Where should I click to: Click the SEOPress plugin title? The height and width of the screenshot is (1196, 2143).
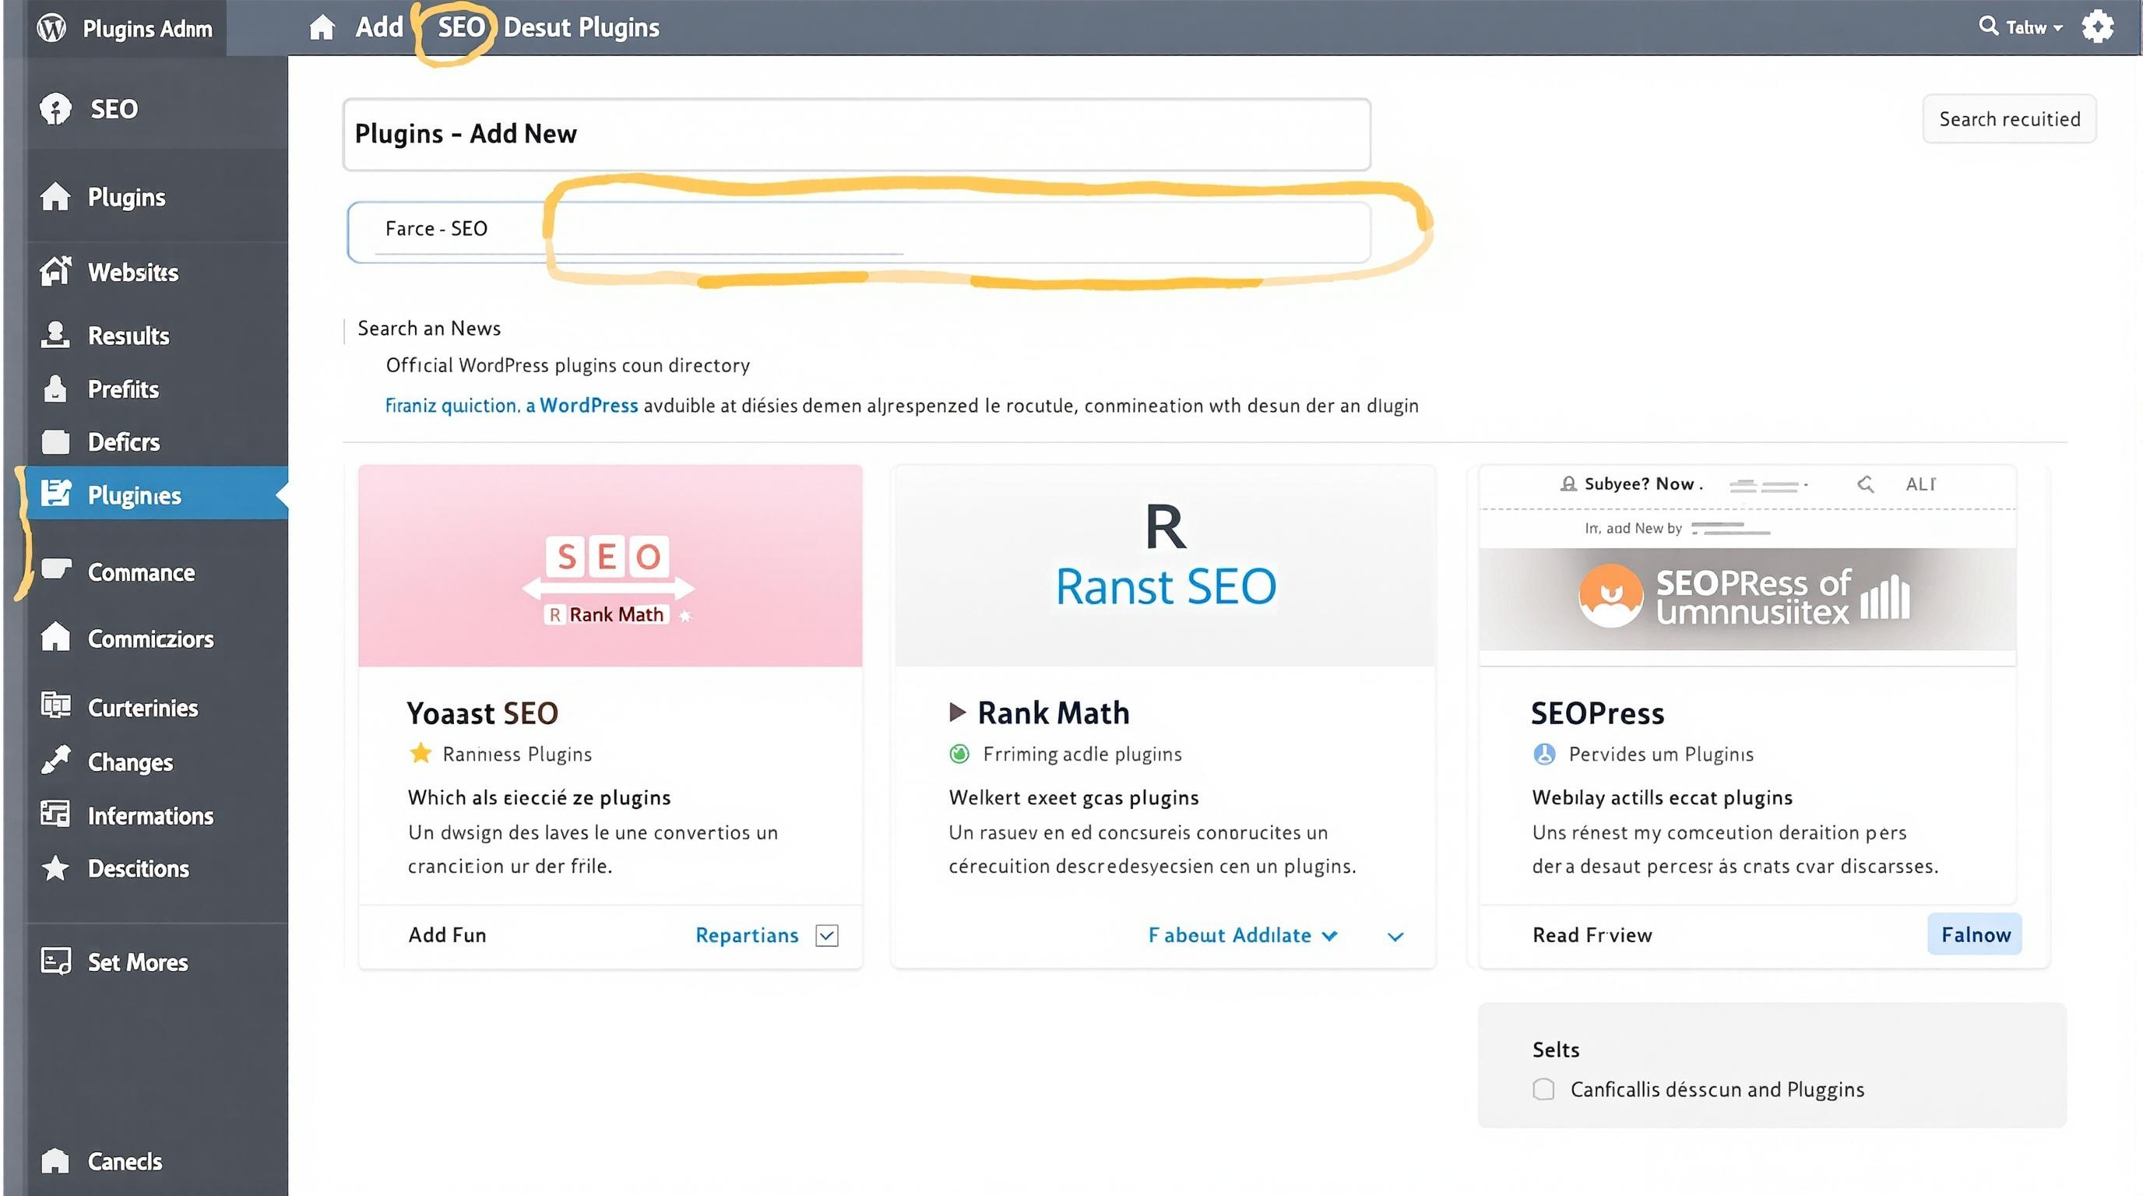pyautogui.click(x=1597, y=712)
